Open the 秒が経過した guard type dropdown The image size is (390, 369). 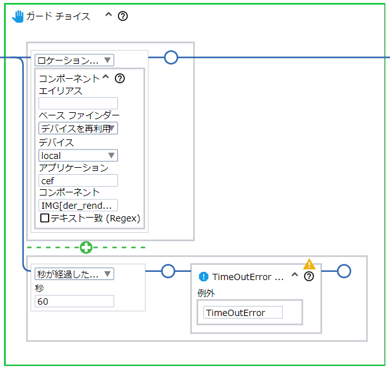(74, 274)
